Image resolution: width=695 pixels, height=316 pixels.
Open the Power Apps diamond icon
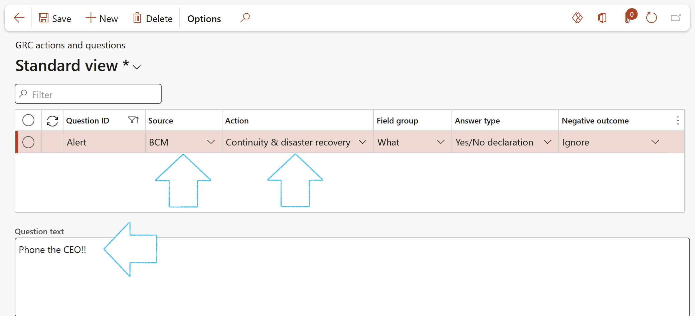pyautogui.click(x=577, y=18)
